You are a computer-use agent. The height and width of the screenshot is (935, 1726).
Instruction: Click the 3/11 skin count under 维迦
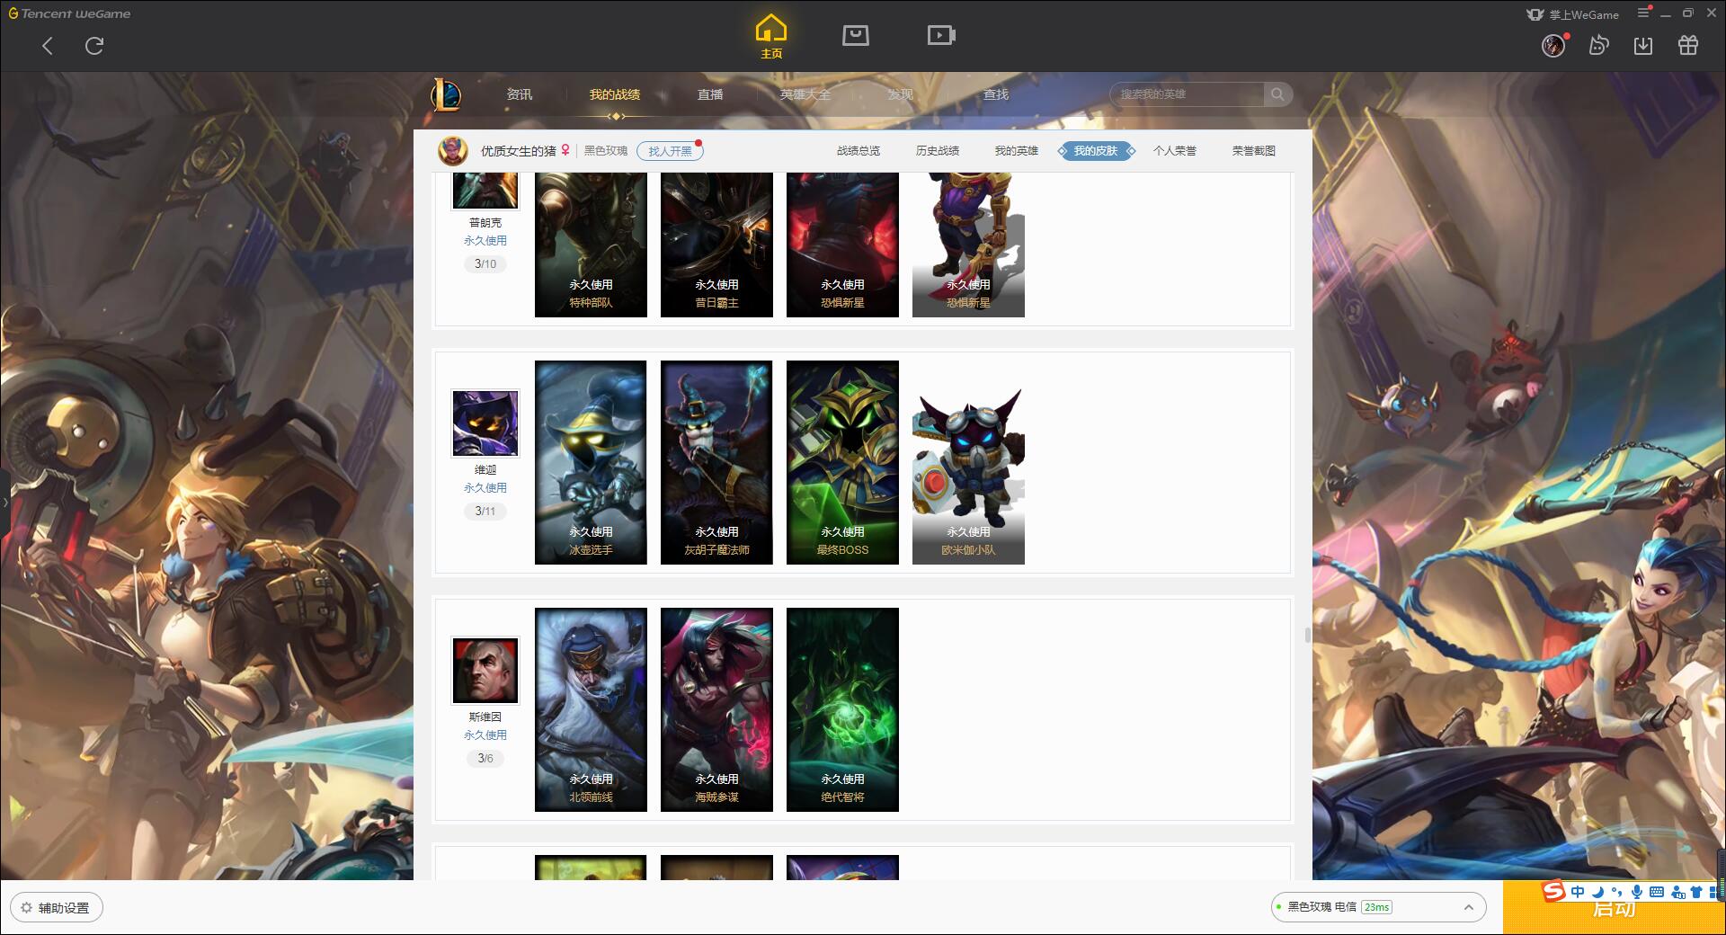485,512
